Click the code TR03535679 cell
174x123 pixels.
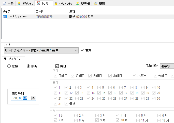[x=44, y=17]
